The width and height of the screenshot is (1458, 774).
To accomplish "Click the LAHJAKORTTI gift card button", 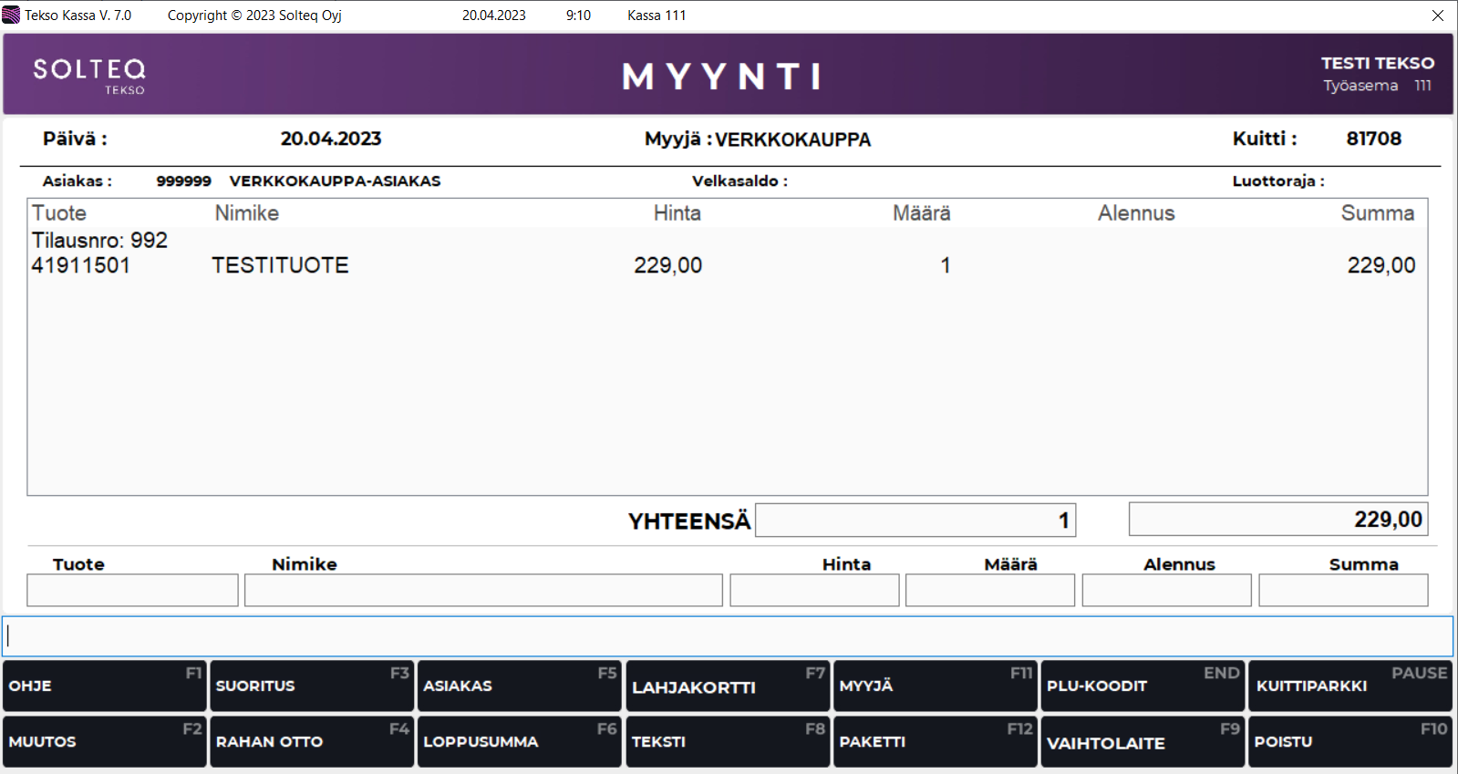I will (x=727, y=686).
